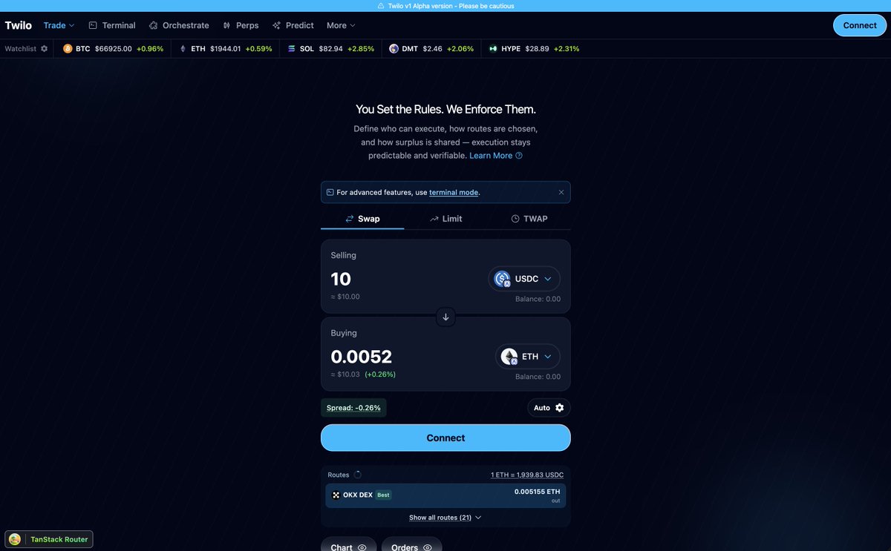Toggle Chart visibility eye
The width and height of the screenshot is (891, 551).
click(362, 547)
